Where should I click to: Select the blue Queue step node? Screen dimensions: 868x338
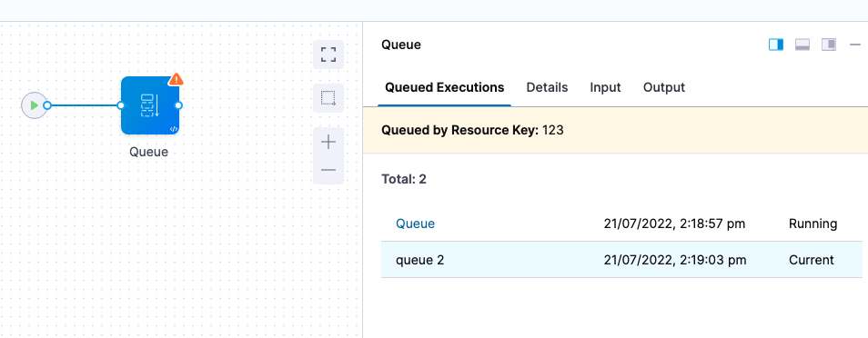click(149, 105)
